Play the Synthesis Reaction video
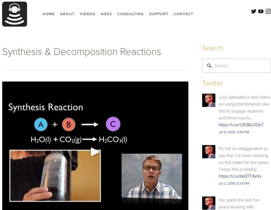Screen dimensions: 271x210 [95, 152]
